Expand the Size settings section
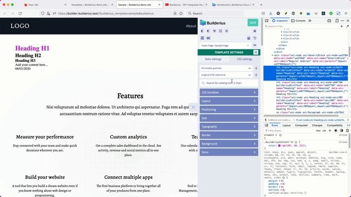This screenshot has width=351, height=197. [x=229, y=118]
